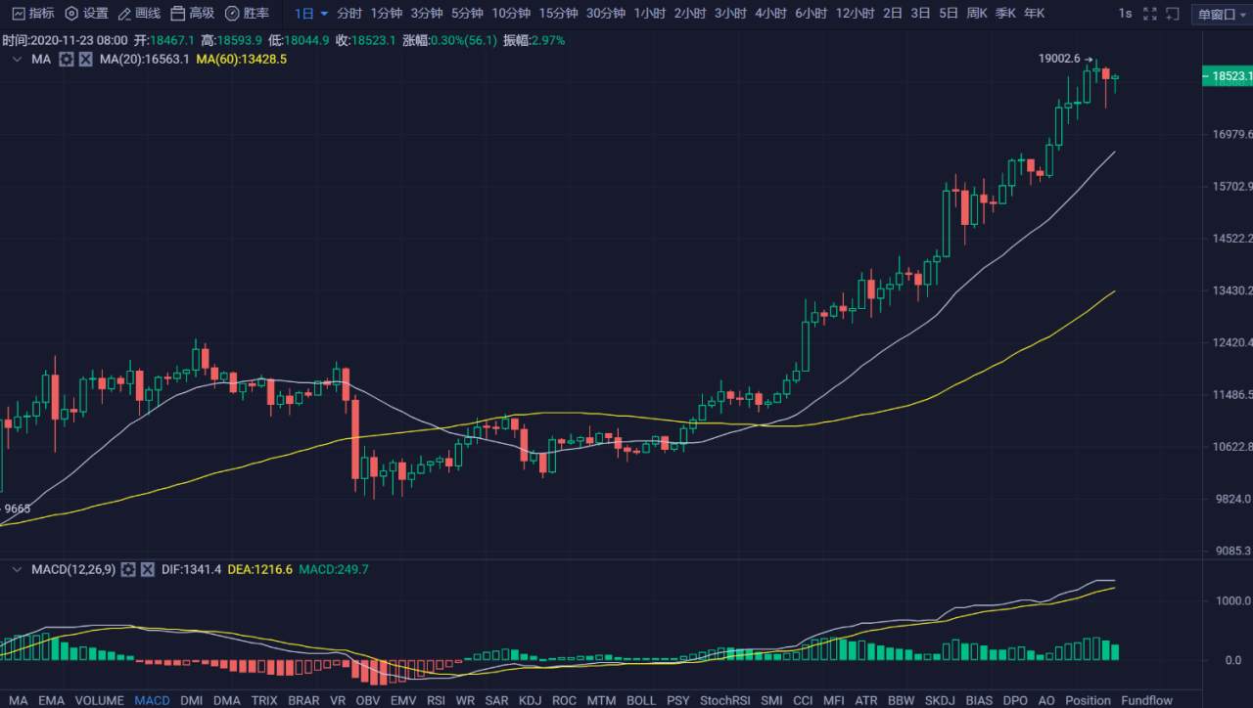Open the 高级 advanced tools

coord(192,13)
